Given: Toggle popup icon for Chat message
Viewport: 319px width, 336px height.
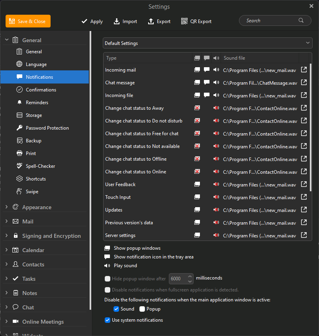Looking at the screenshot, I should pyautogui.click(x=197, y=82).
